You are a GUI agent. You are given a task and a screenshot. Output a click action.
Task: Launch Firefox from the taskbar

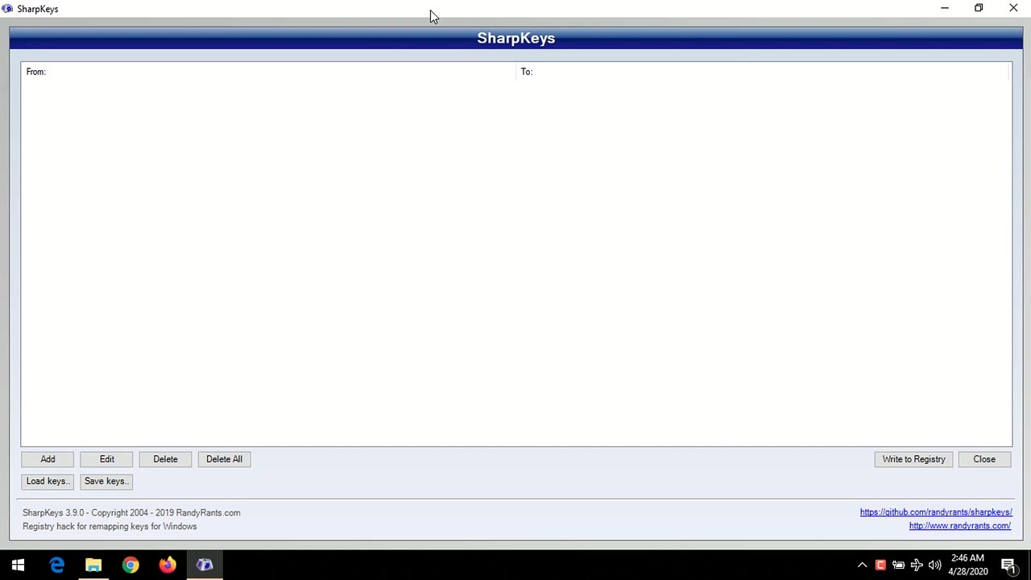[167, 564]
